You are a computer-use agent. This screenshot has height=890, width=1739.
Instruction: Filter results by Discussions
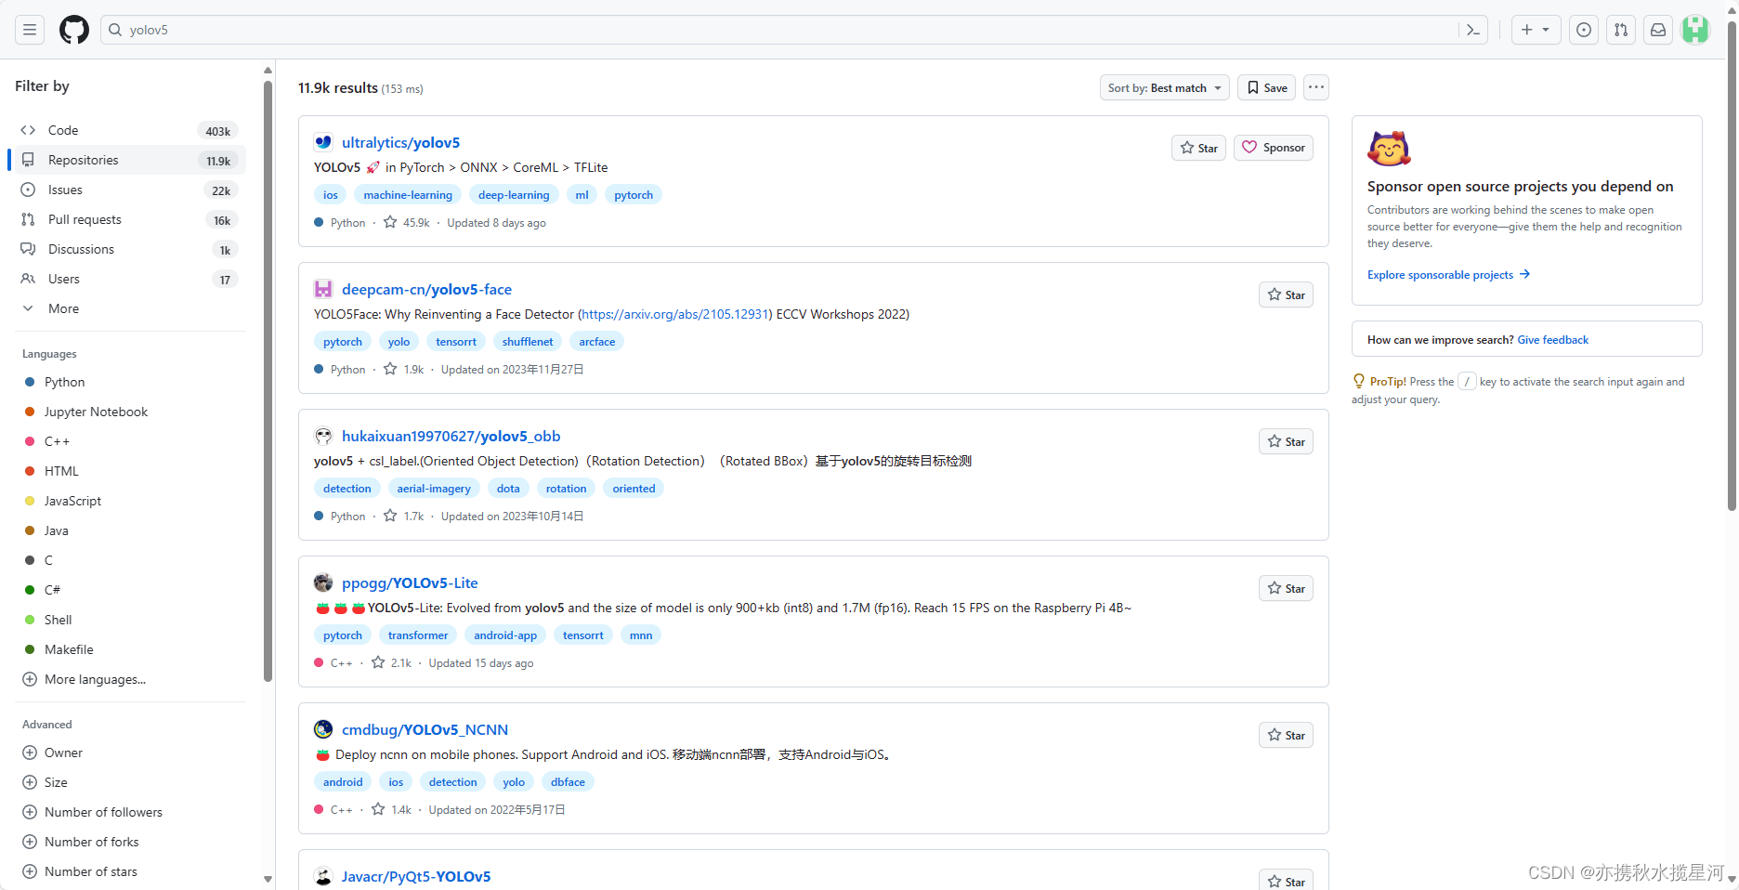click(x=130, y=249)
